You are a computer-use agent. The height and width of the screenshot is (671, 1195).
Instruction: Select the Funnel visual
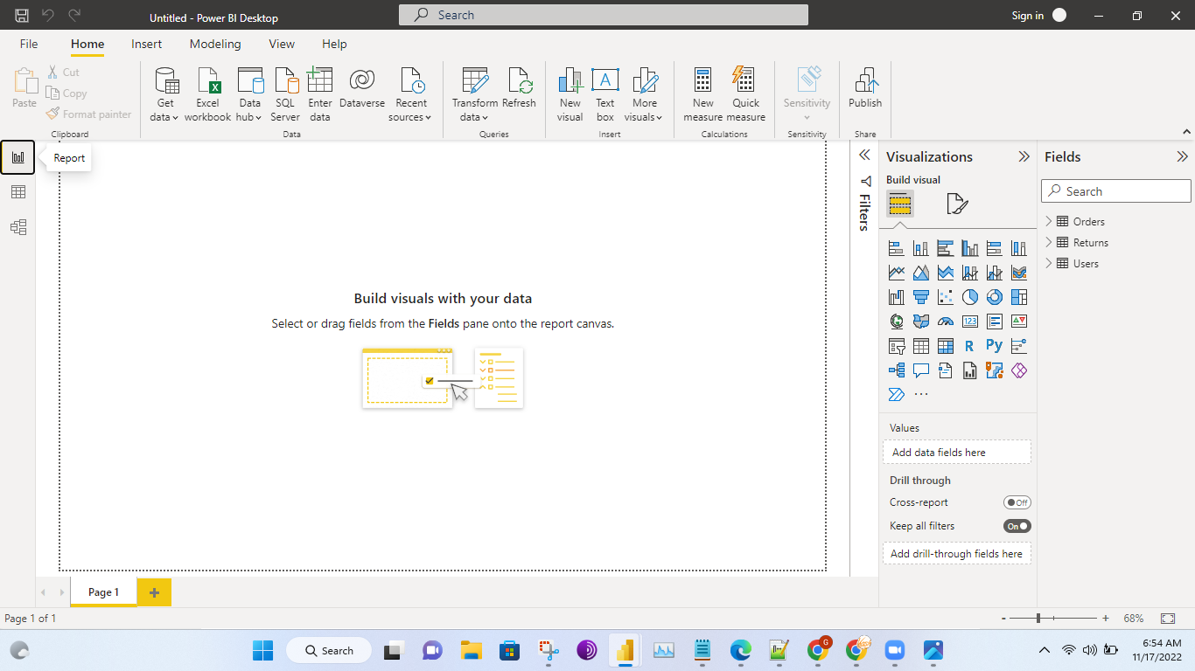click(920, 298)
